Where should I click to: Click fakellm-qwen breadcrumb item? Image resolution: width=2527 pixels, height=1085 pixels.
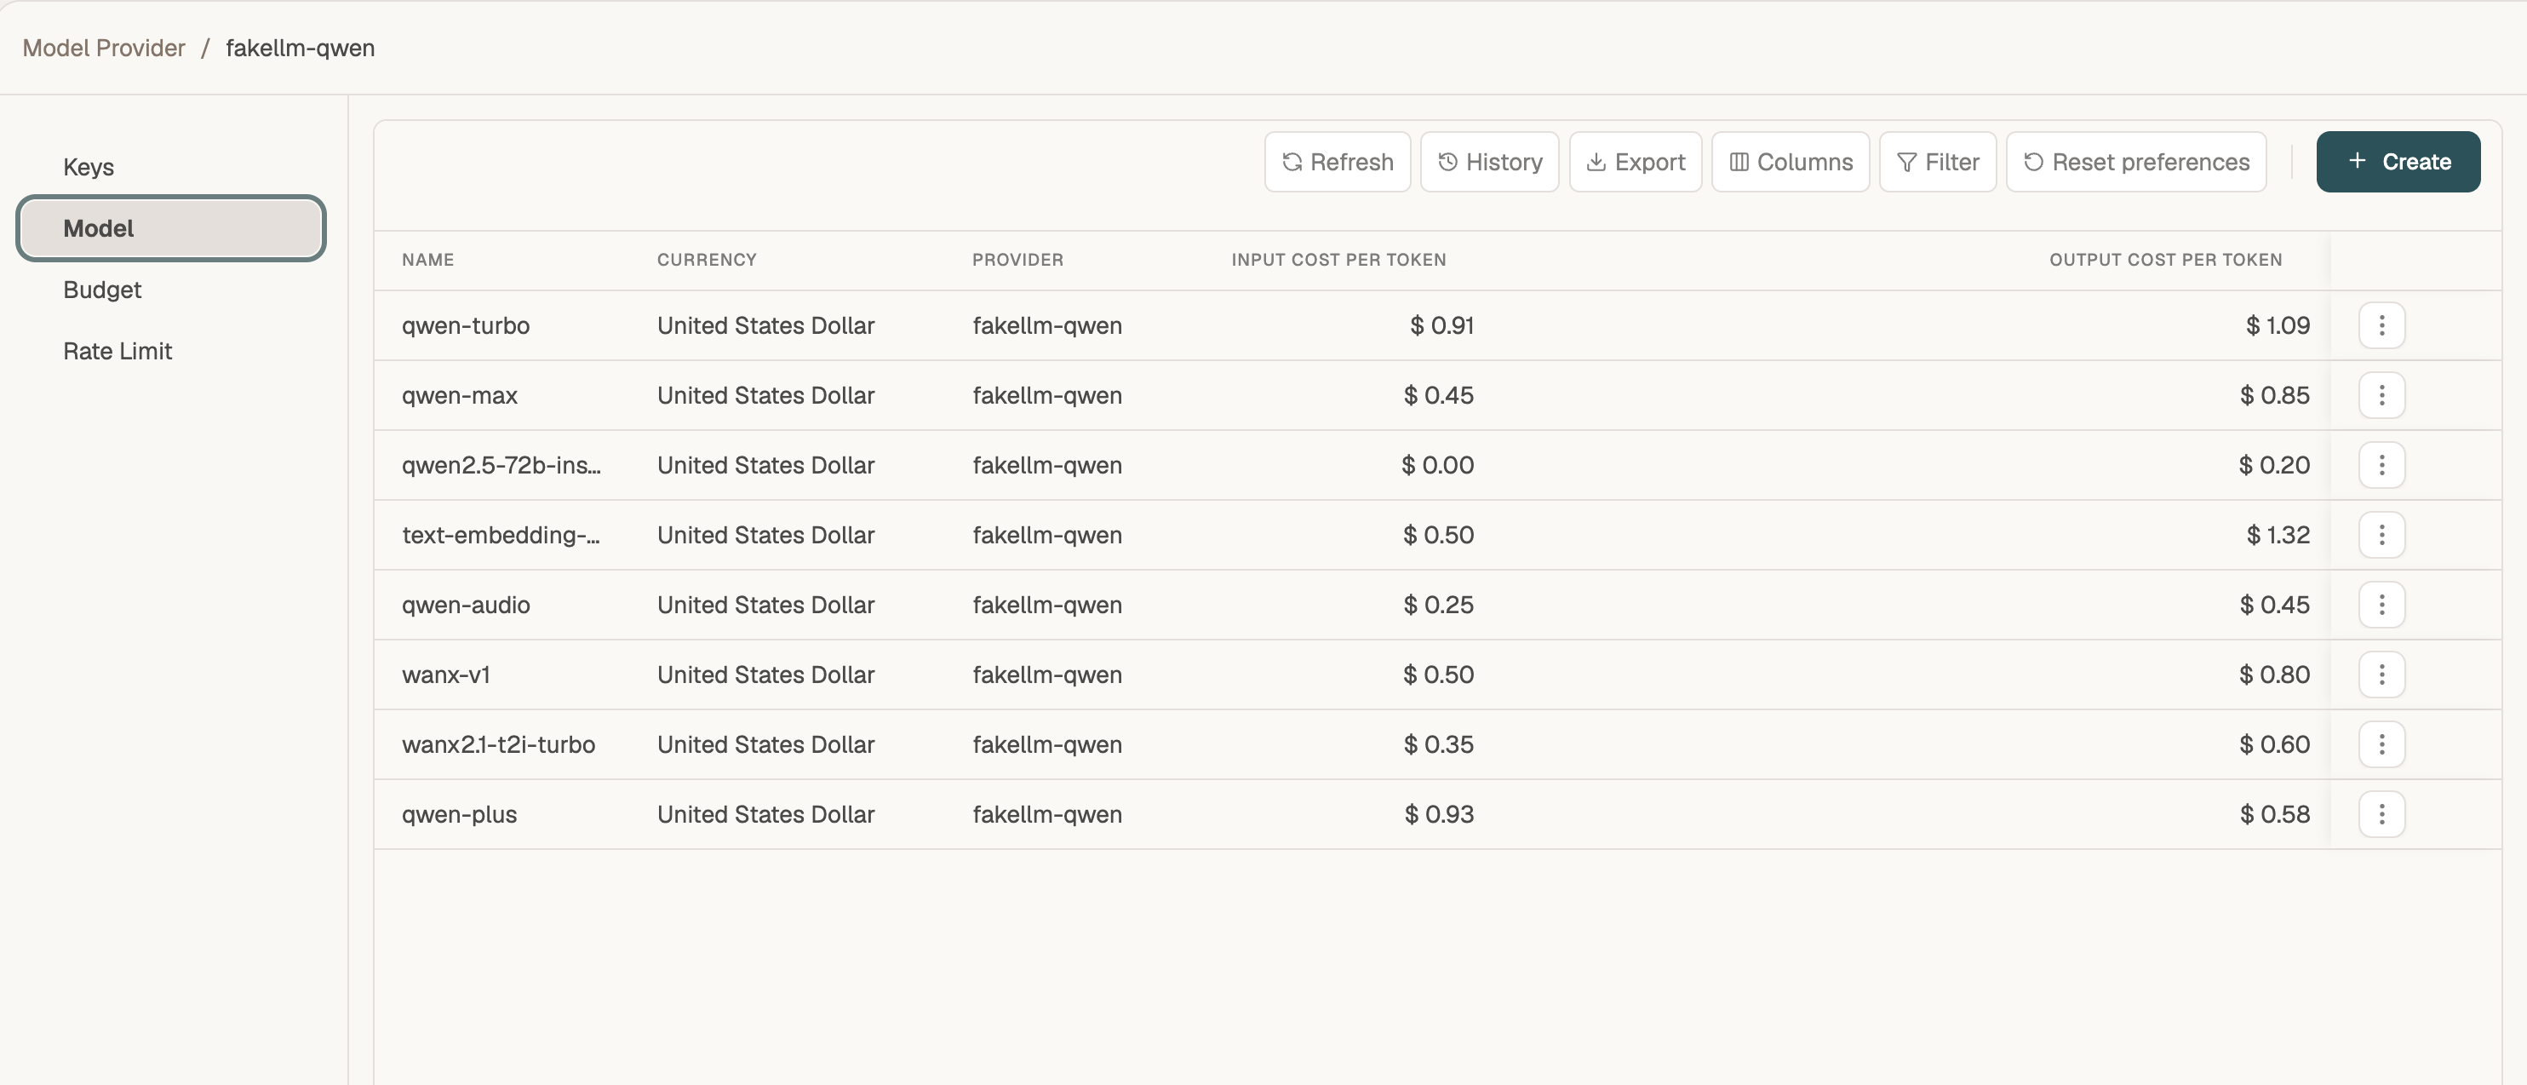tap(301, 48)
